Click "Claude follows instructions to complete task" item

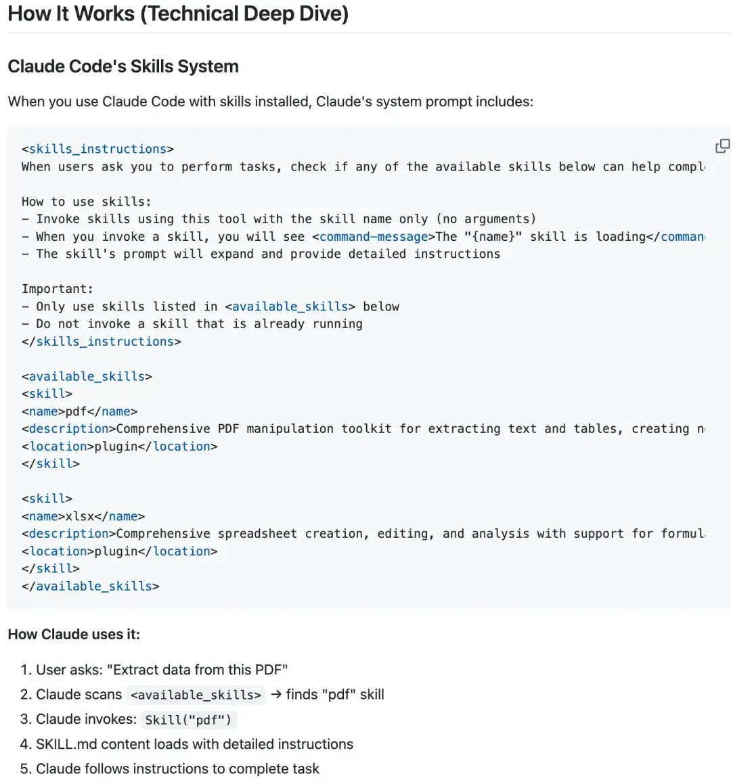pos(177,768)
